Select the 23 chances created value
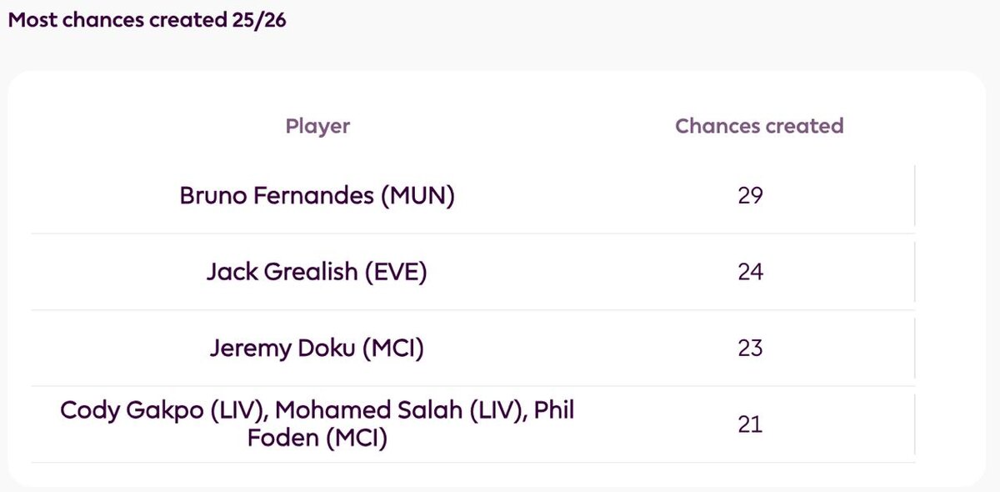This screenshot has height=492, width=1000. [750, 348]
